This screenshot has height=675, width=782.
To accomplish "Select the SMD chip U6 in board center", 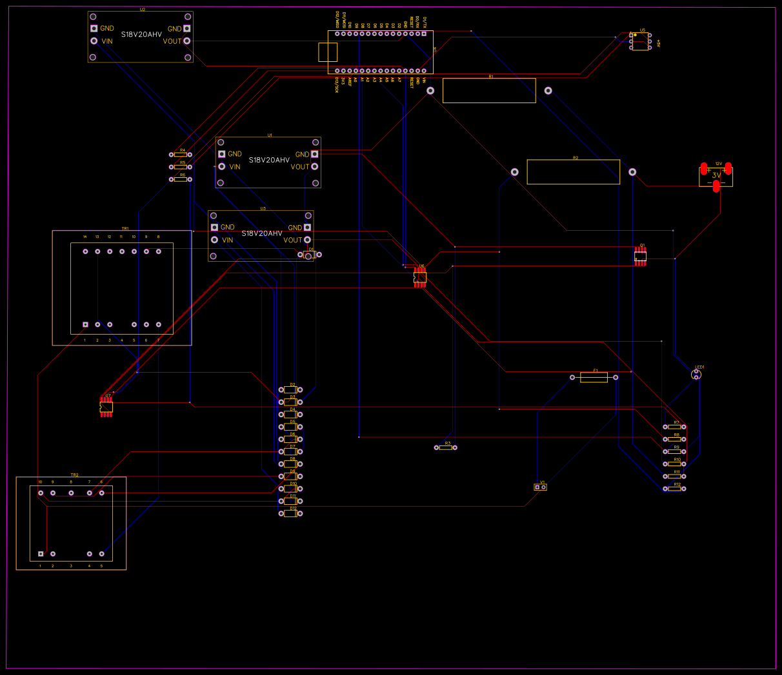I will [x=419, y=276].
